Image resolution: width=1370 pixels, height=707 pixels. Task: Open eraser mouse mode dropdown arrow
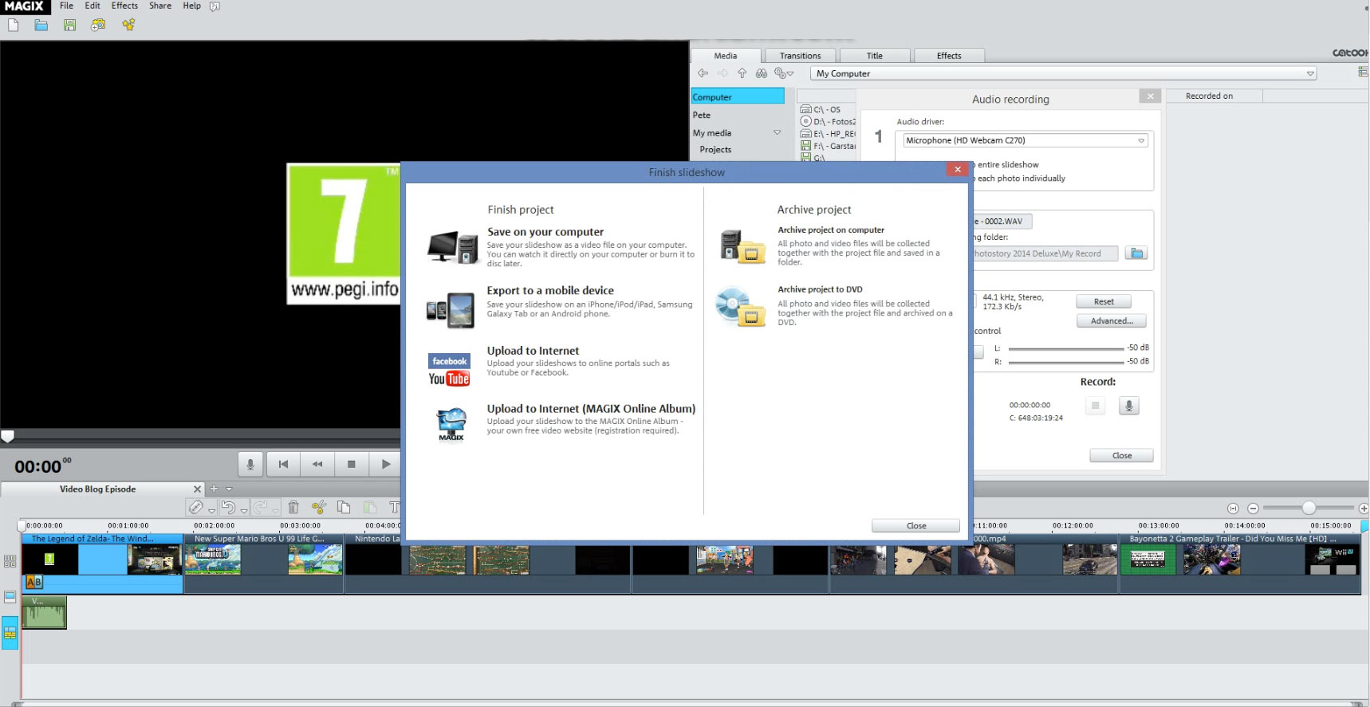[x=211, y=510]
